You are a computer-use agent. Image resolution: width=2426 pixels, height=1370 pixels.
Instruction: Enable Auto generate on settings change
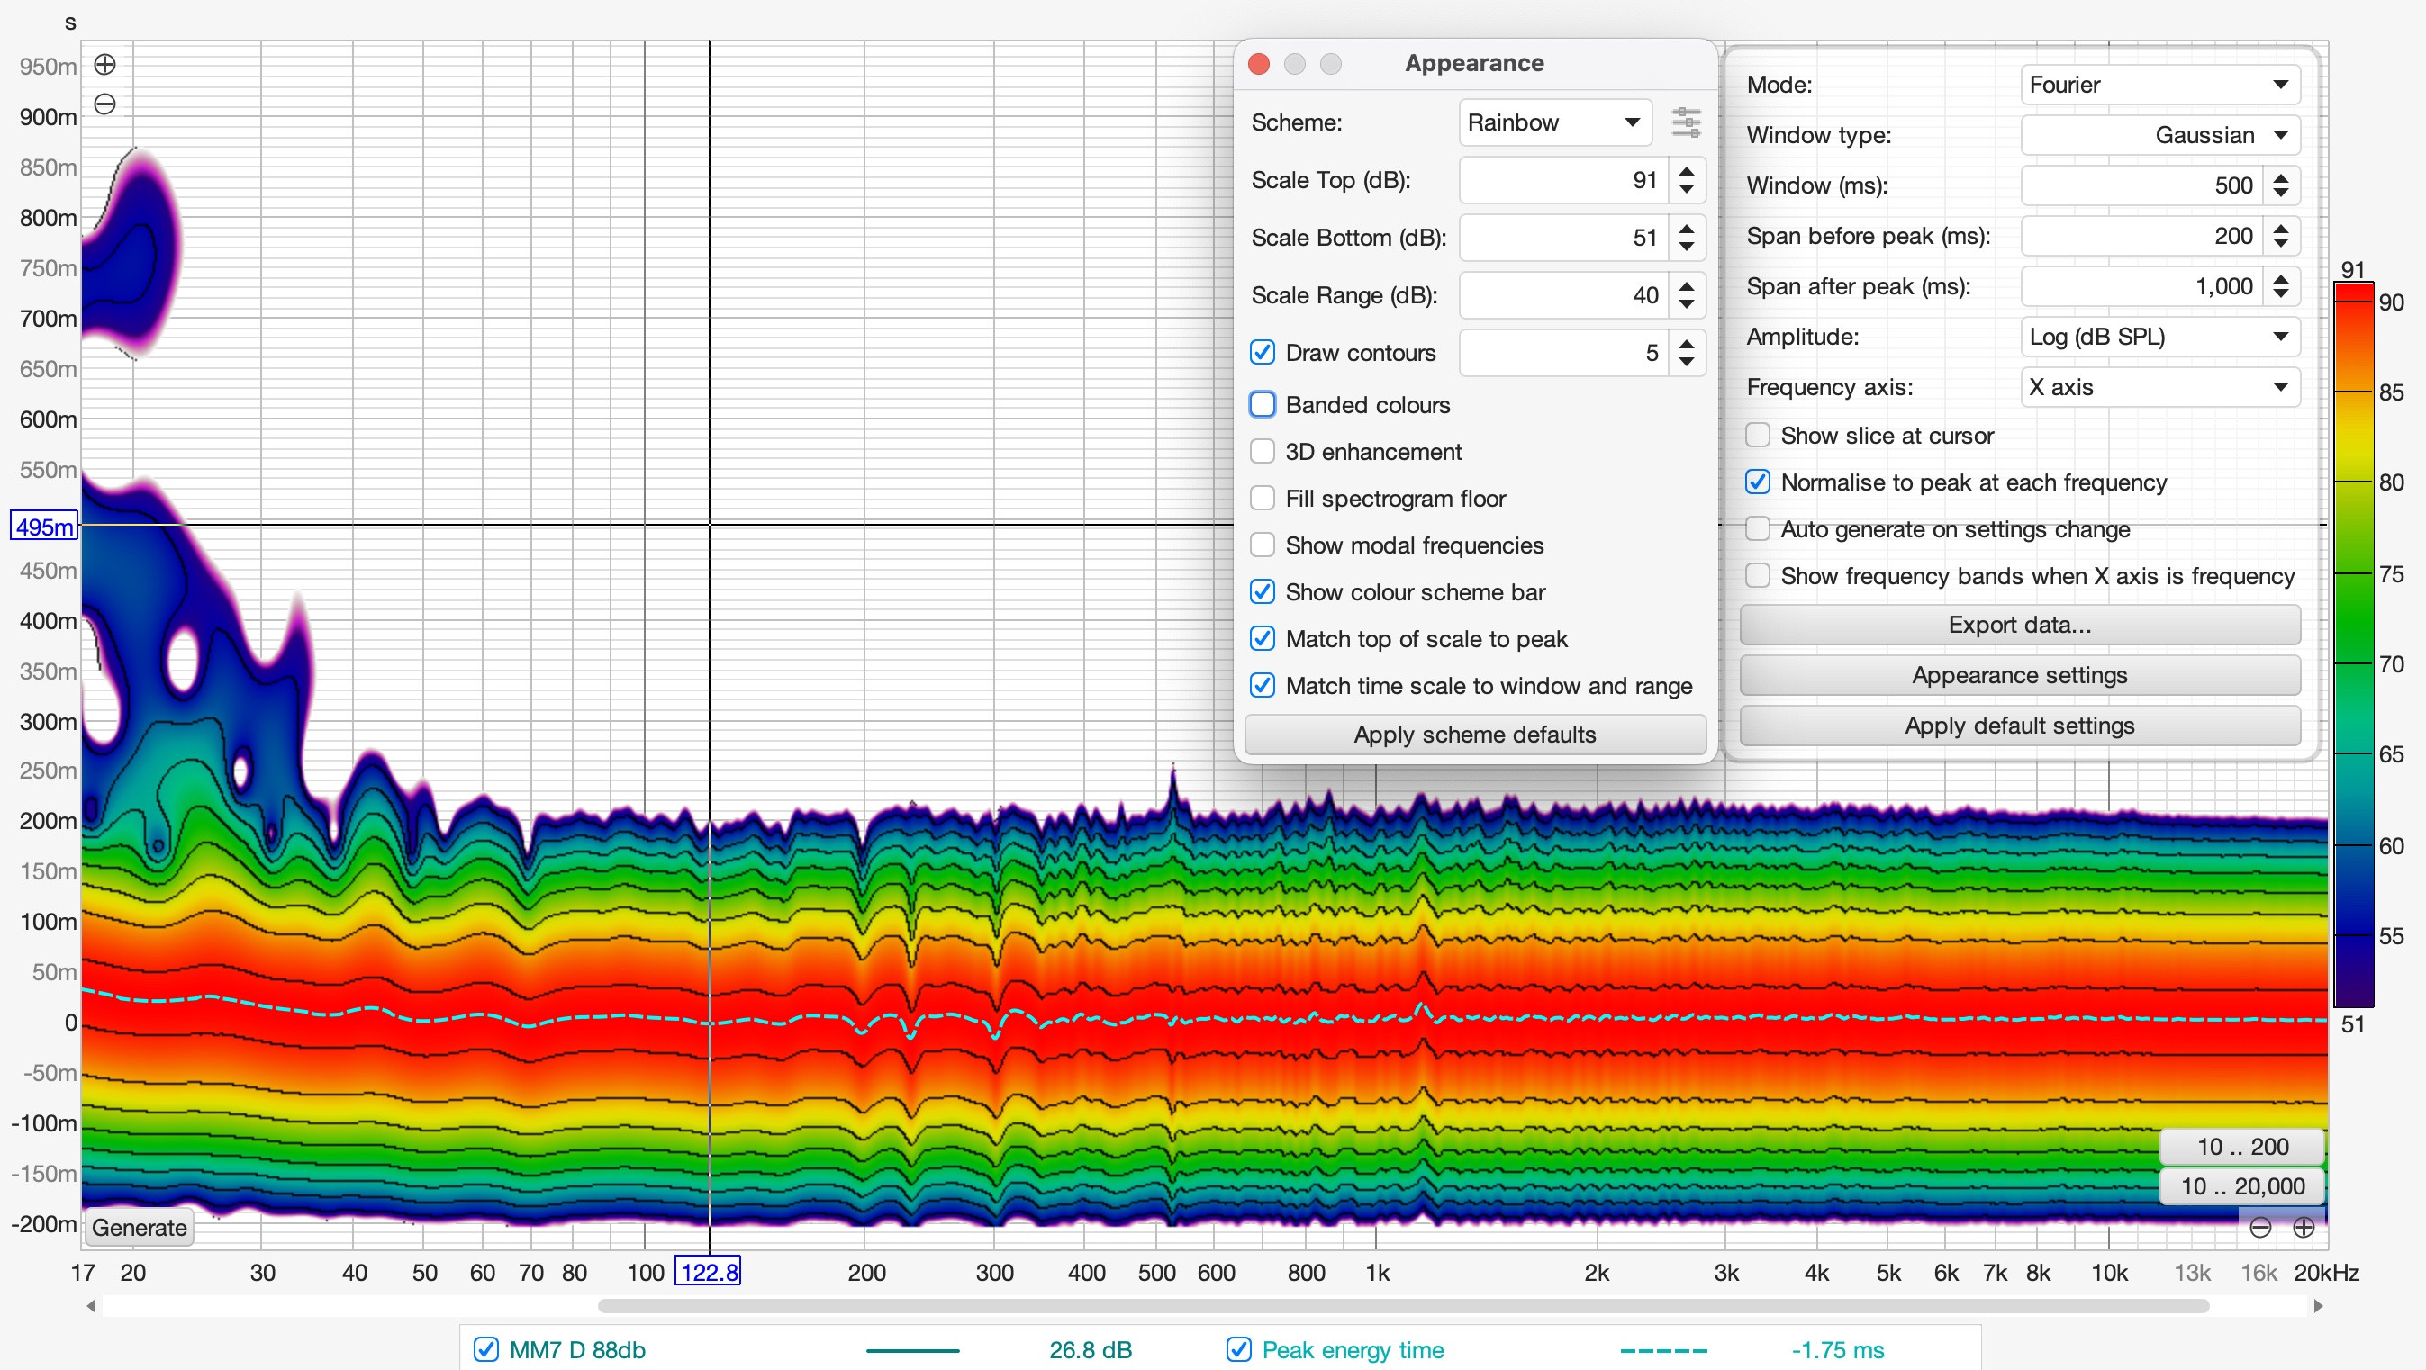click(x=1757, y=529)
